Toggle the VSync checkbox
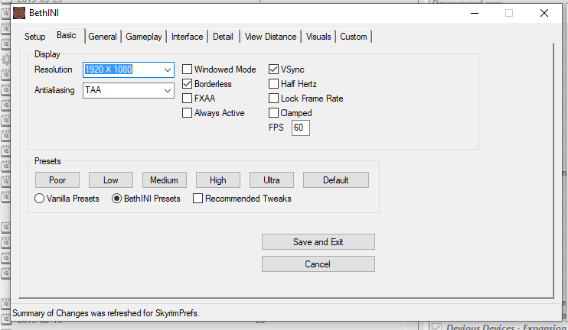Image resolution: width=568 pixels, height=330 pixels. click(x=274, y=70)
